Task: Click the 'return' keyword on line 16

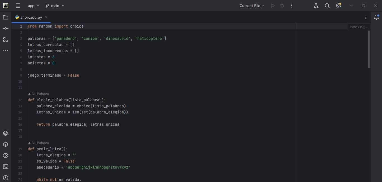Action: [x=43, y=124]
